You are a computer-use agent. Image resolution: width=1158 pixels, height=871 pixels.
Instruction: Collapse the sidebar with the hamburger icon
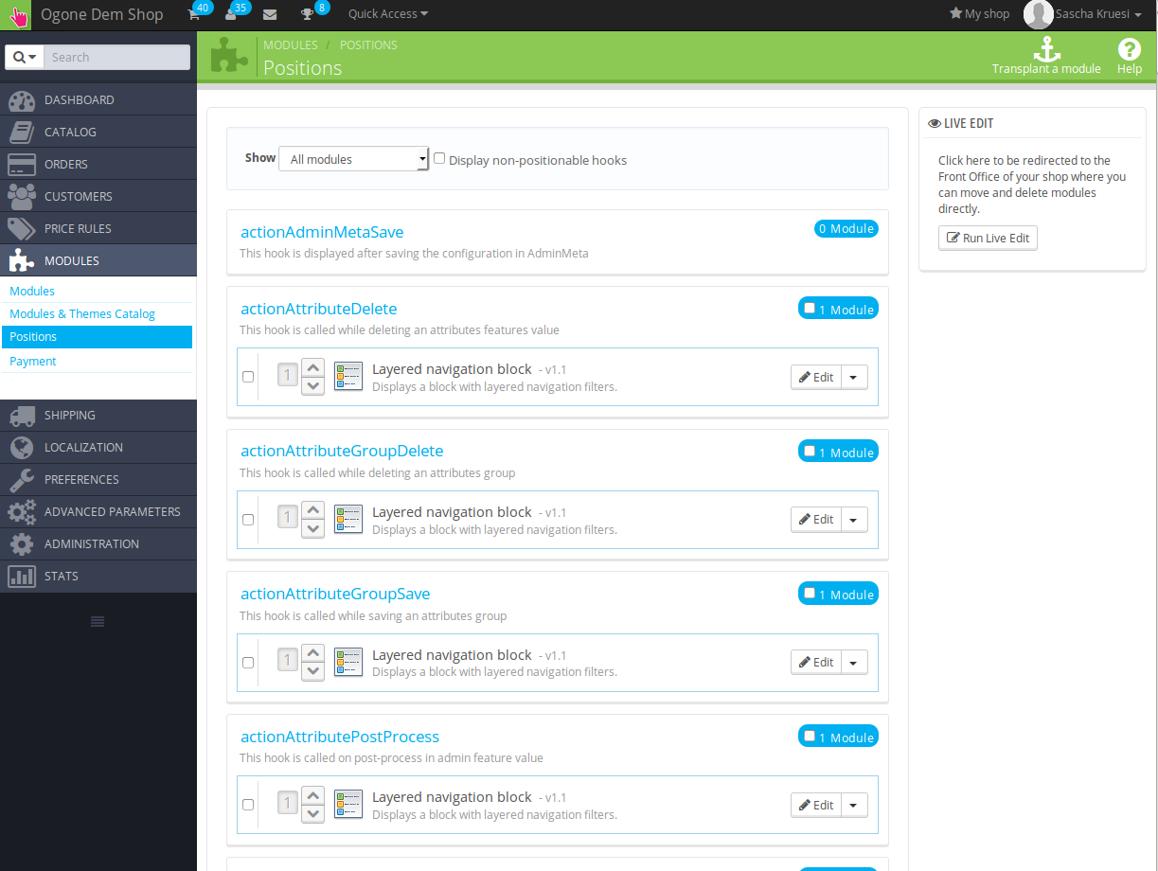pyautogui.click(x=98, y=621)
